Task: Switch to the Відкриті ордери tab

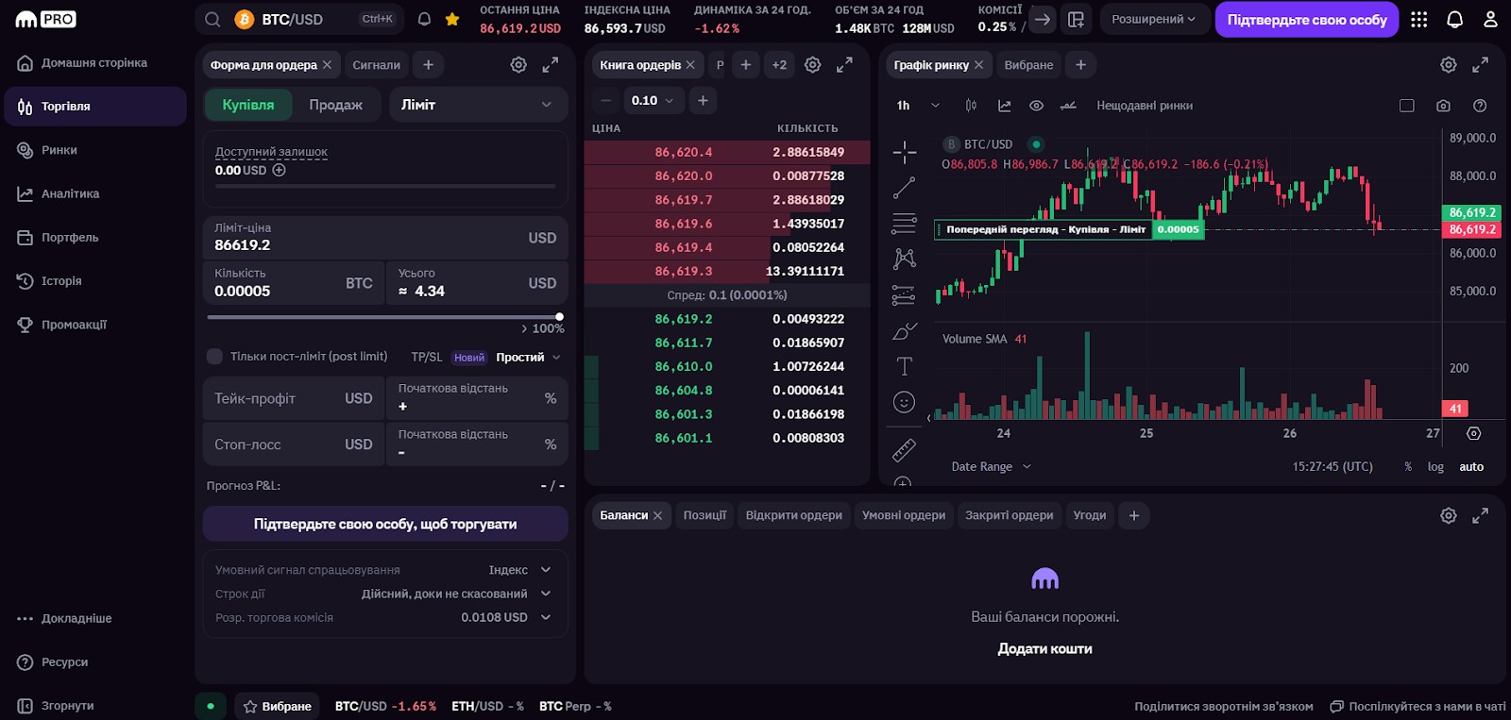Action: click(x=794, y=515)
